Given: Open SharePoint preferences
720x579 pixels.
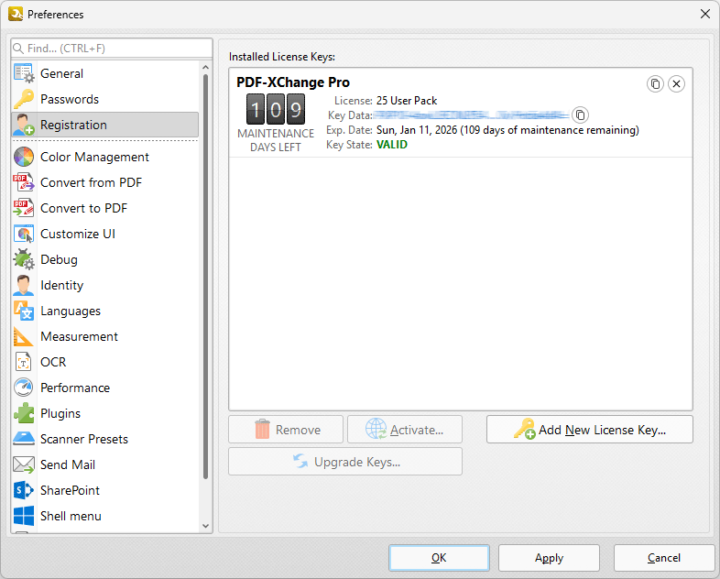Looking at the screenshot, I should (105, 490).
